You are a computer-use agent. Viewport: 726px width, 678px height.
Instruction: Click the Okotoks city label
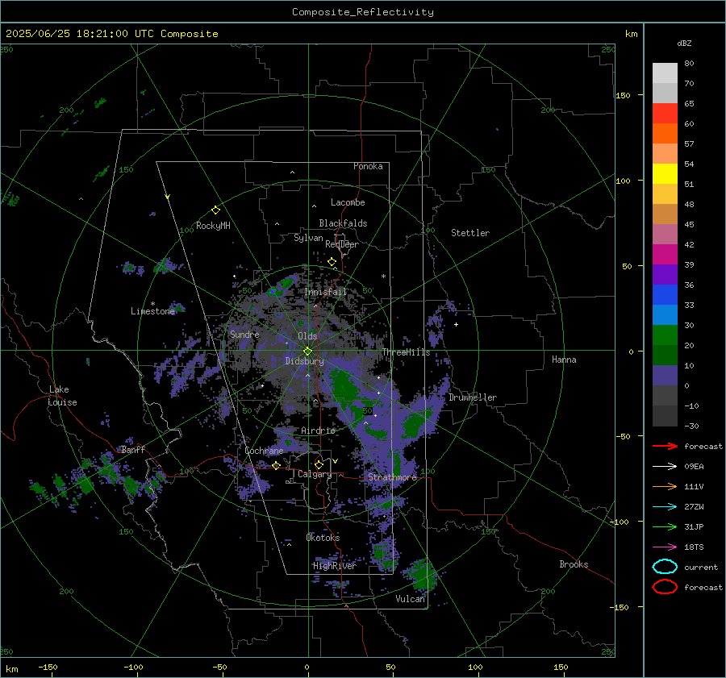coord(323,538)
